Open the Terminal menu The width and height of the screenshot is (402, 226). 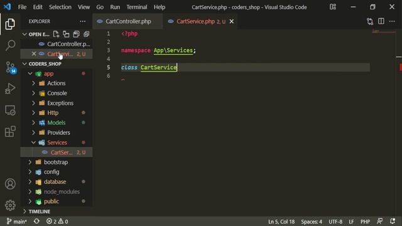tap(137, 7)
